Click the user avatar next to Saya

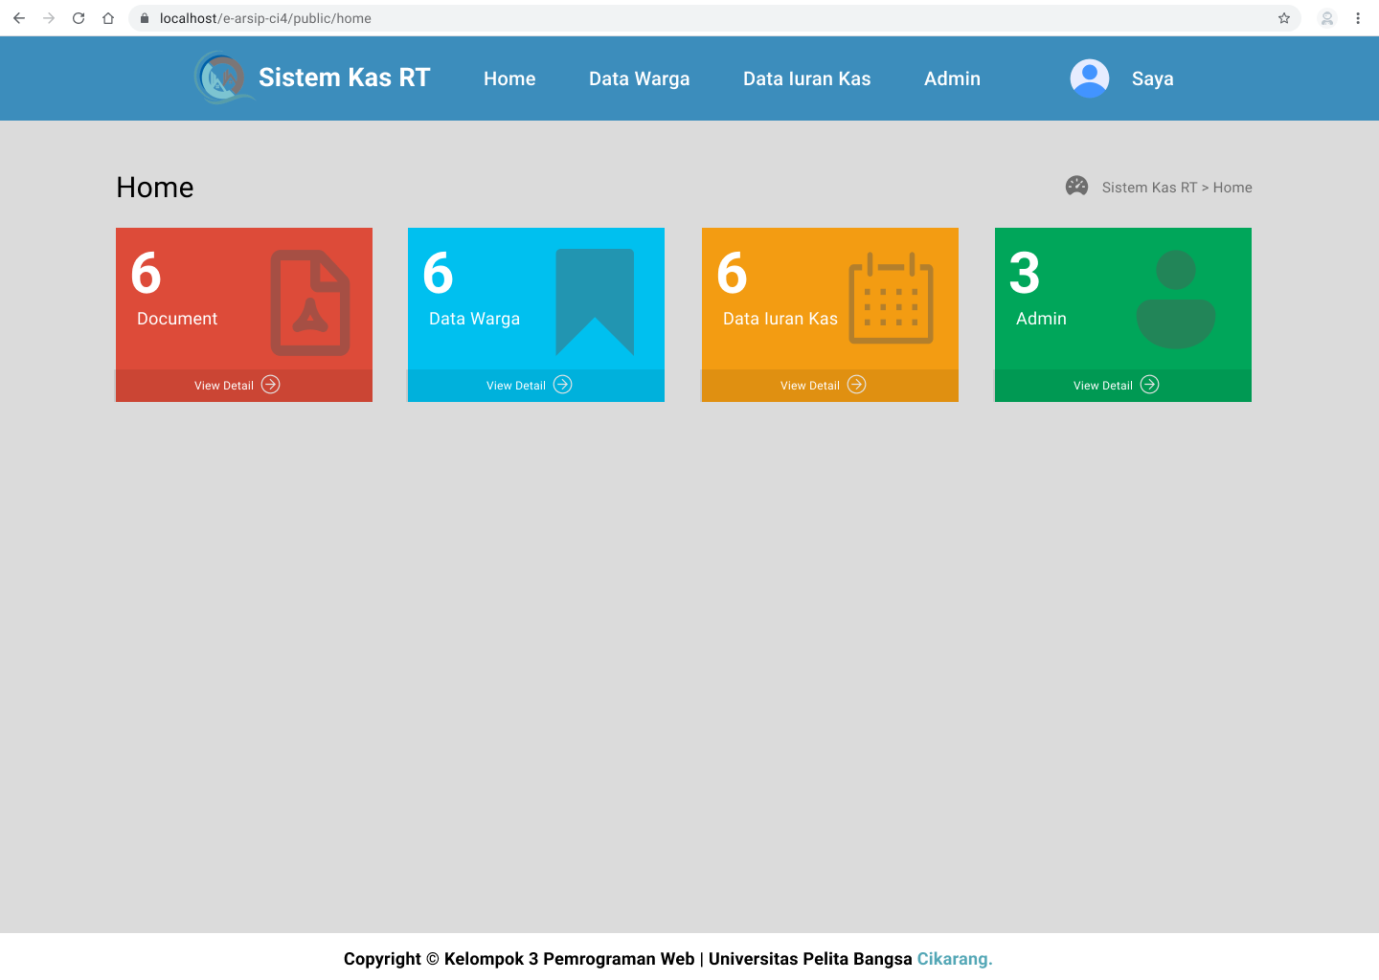[1089, 78]
